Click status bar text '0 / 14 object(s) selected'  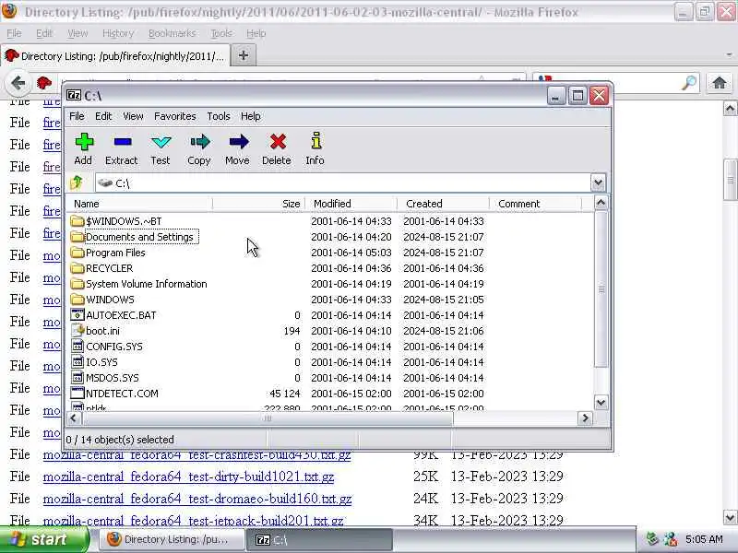[x=120, y=440]
